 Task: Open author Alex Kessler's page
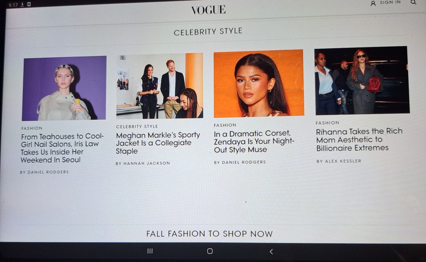(339, 161)
